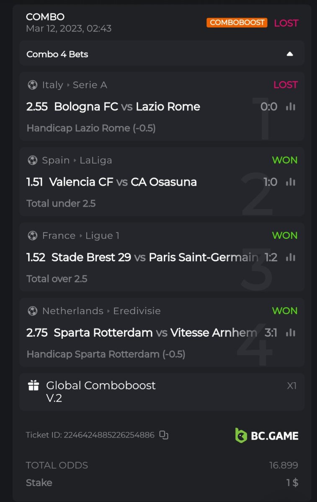Click the COMBOBOOST badge
The height and width of the screenshot is (502, 317).
coord(237,23)
